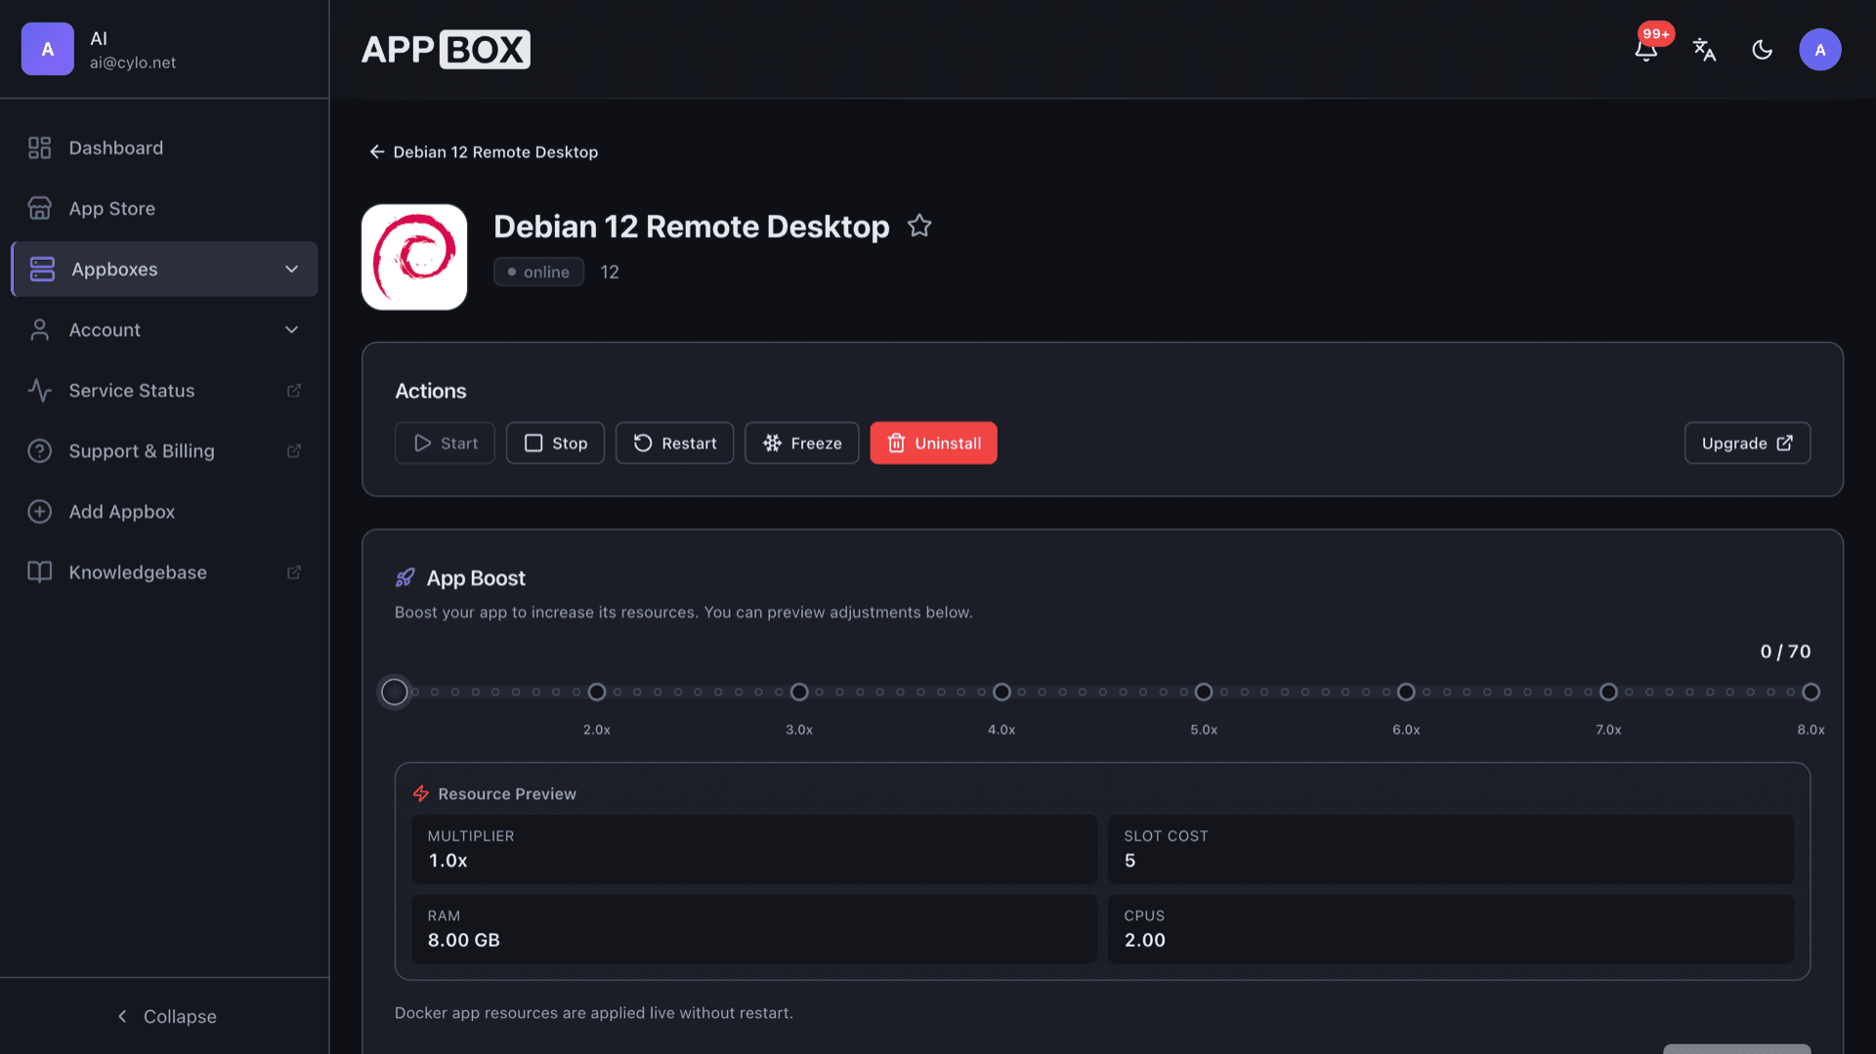Open Service Status link
This screenshot has height=1054, width=1876.
(164, 391)
